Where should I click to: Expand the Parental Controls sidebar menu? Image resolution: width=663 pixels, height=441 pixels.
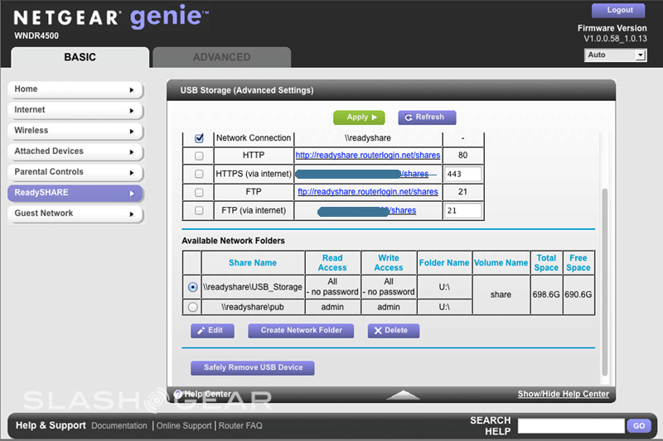[x=75, y=172]
